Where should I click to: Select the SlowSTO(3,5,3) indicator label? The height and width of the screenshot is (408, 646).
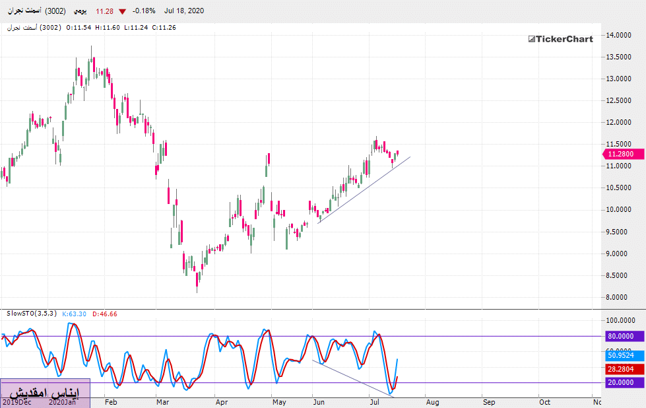[30, 314]
